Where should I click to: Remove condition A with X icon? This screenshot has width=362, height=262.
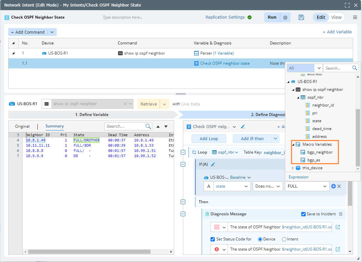click(339, 186)
